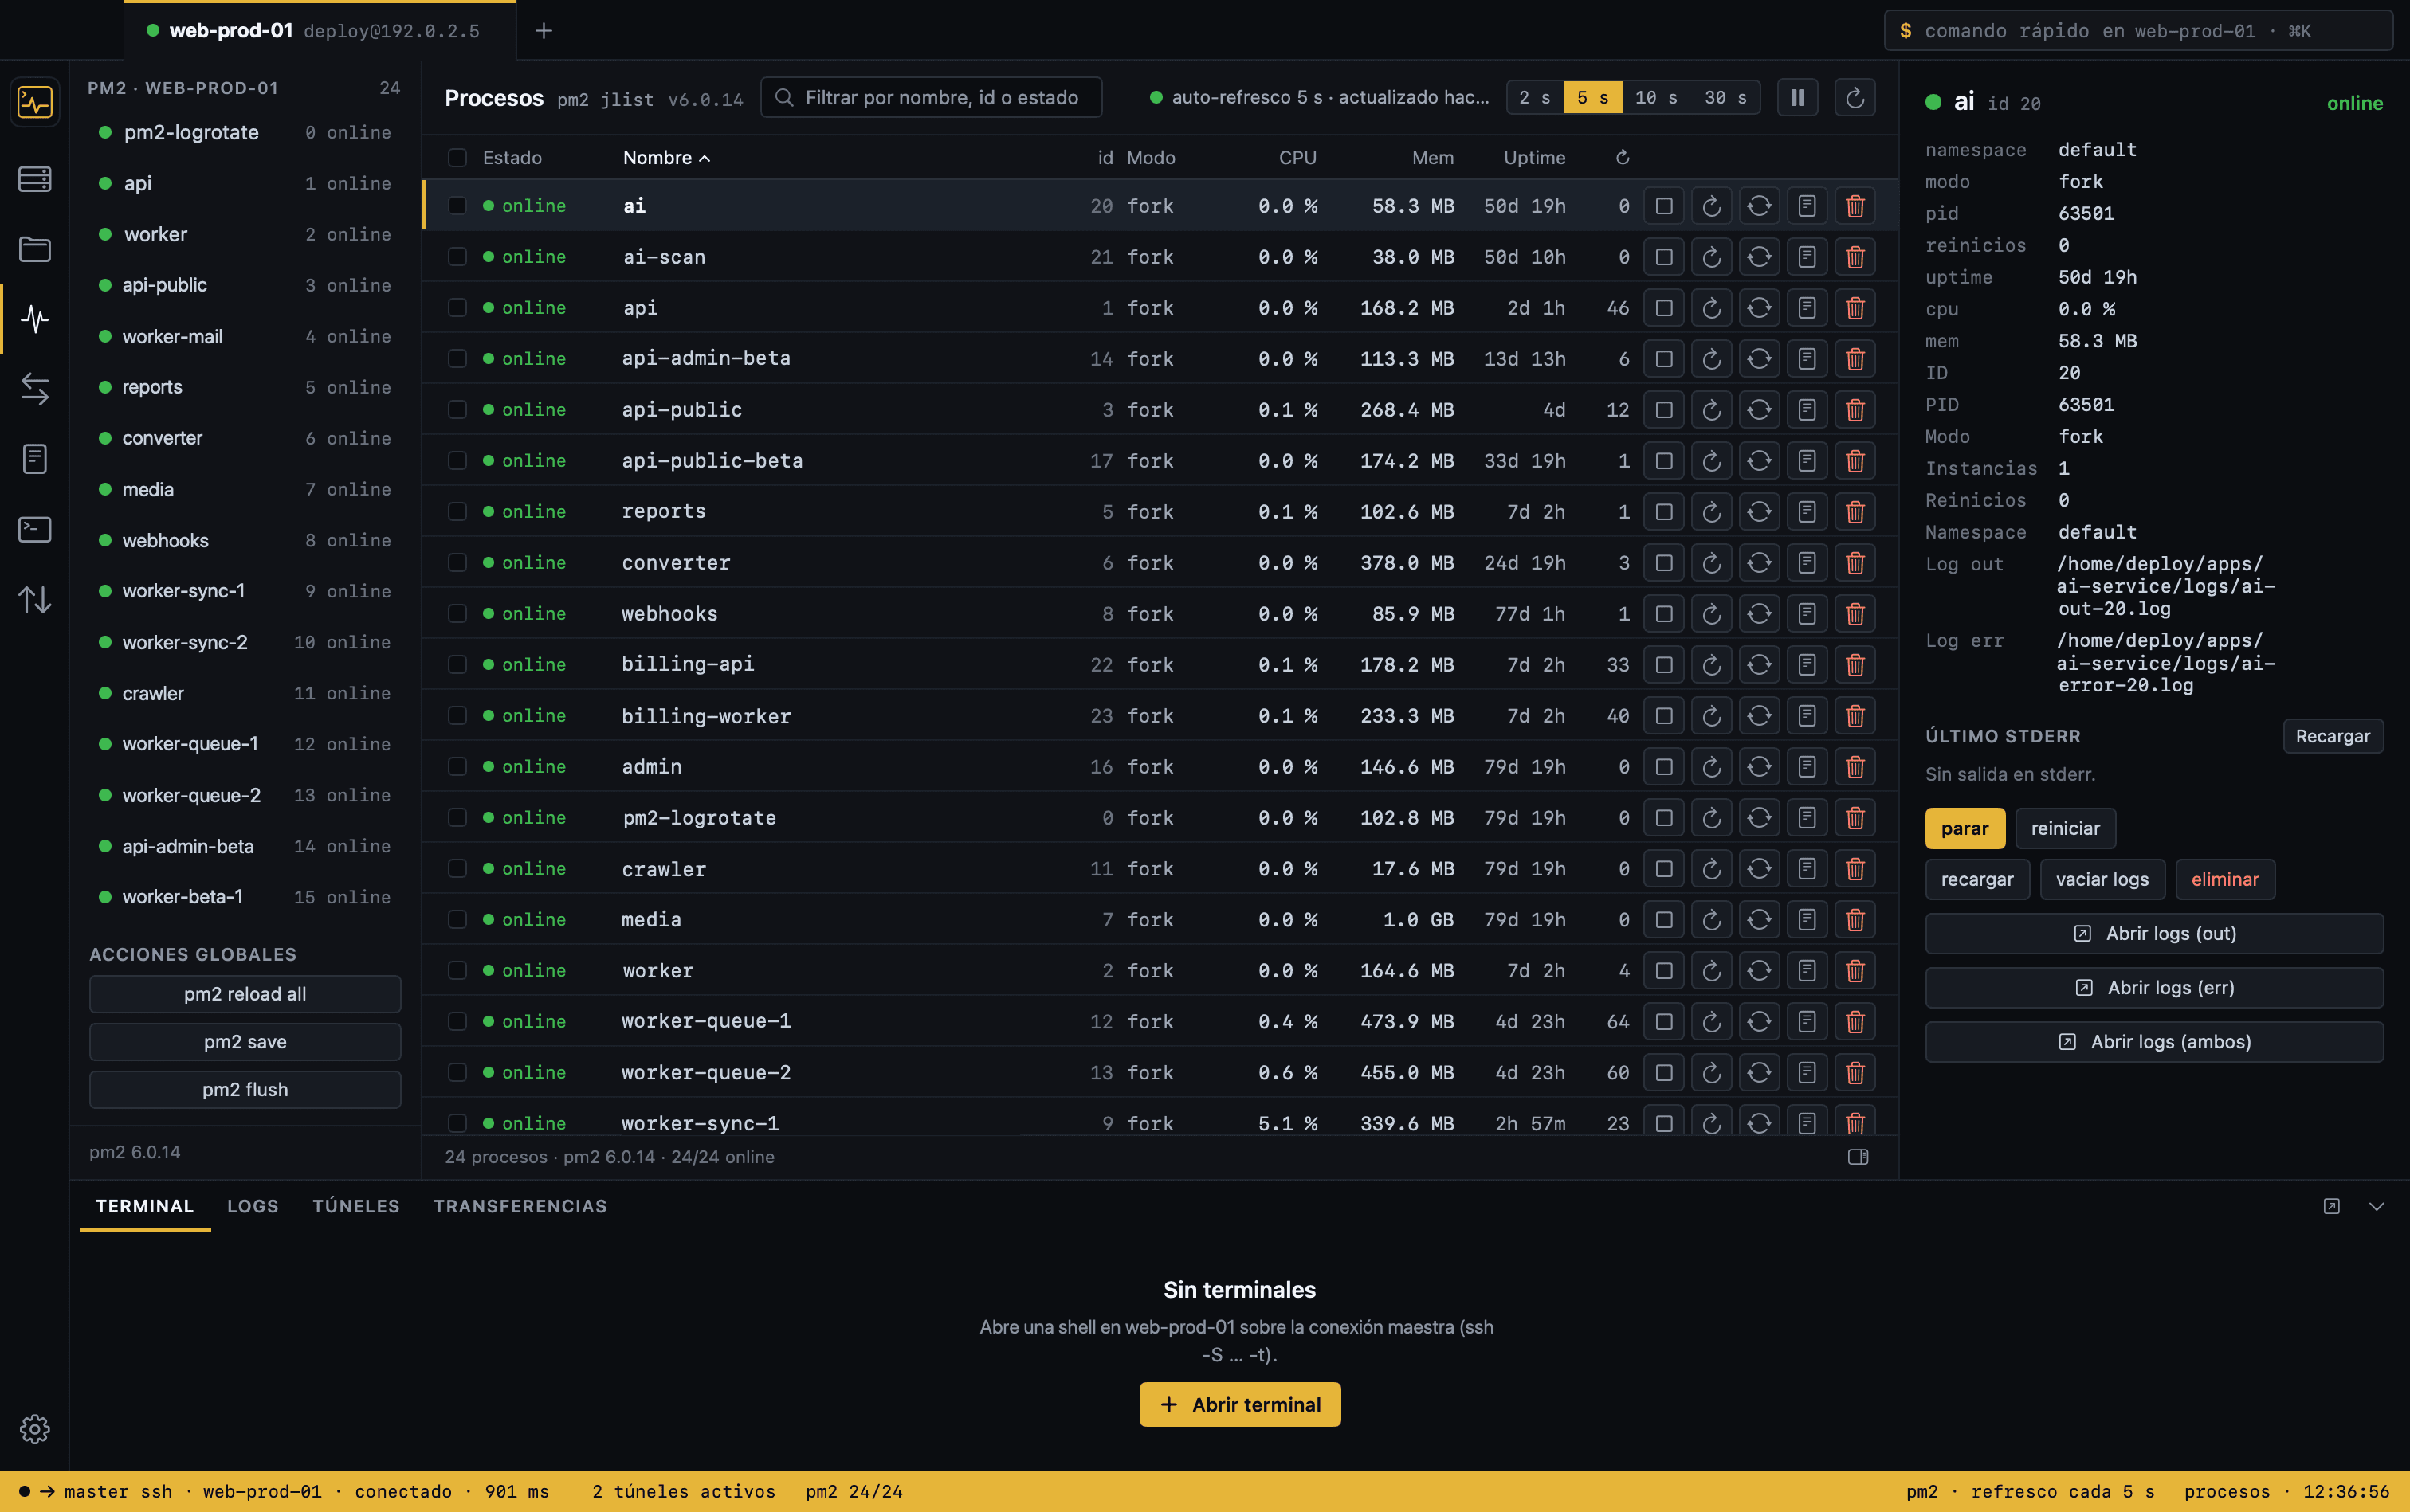
Task: Switch to the TÚNELES tab
Action: (x=356, y=1206)
